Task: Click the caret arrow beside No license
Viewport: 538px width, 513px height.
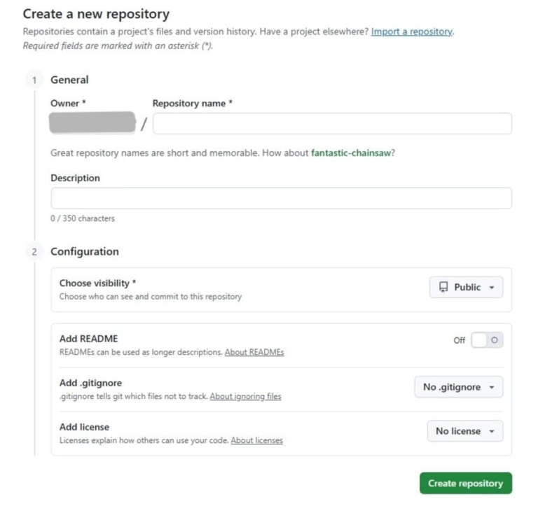Action: tap(492, 432)
